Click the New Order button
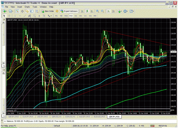 coord(48,11)
